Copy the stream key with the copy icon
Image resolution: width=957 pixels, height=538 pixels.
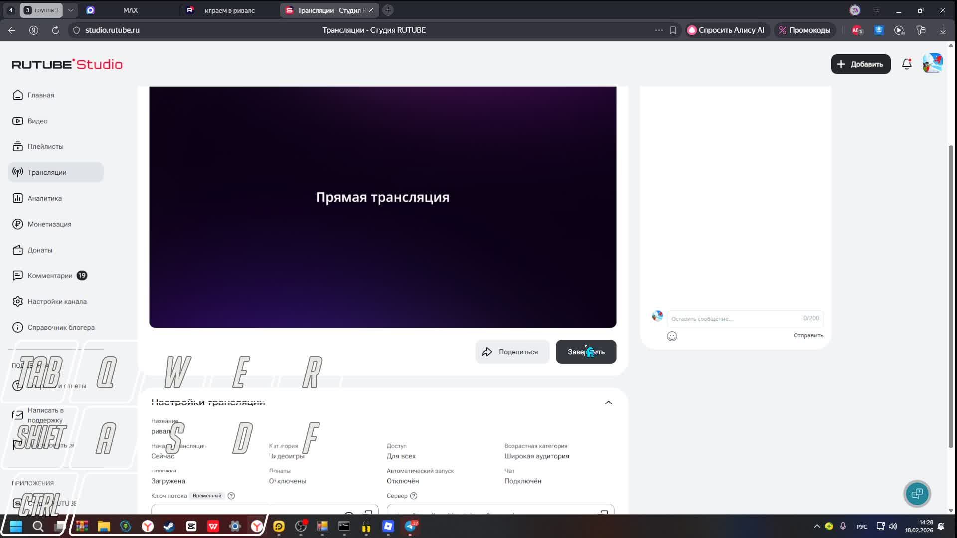click(368, 513)
